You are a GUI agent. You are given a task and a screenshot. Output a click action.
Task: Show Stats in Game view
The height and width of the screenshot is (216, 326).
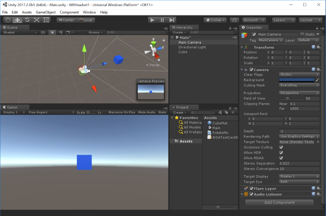(x=162, y=112)
